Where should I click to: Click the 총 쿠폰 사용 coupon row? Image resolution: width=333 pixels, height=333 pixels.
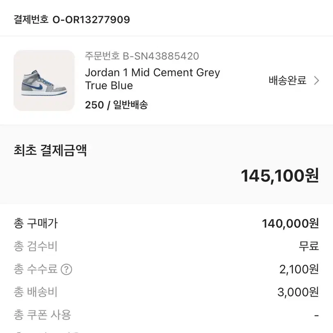pos(166,315)
